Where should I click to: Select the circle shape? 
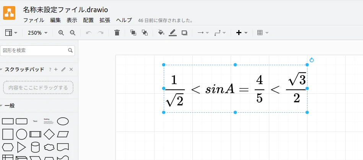tap(21, 134)
